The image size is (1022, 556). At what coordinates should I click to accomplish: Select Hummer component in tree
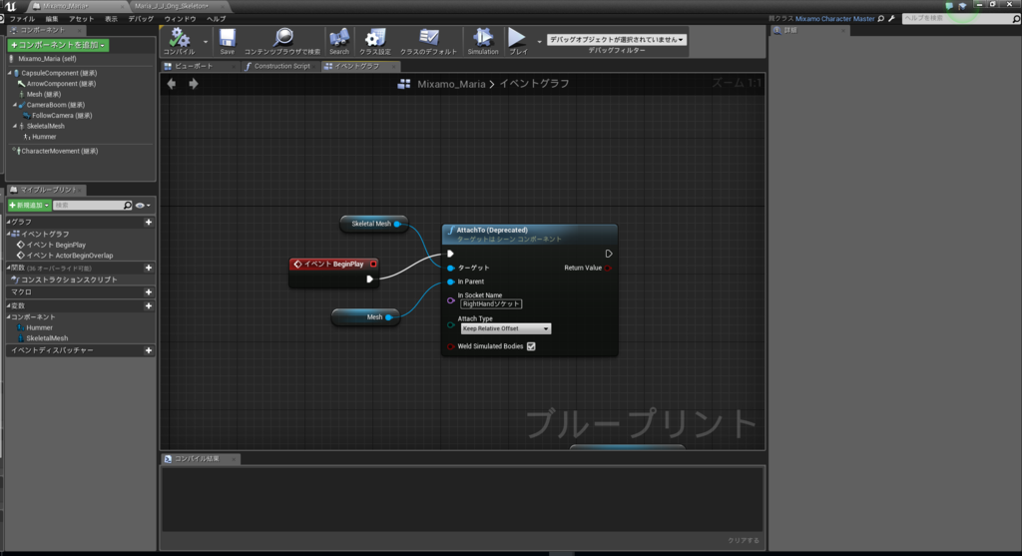coord(44,137)
